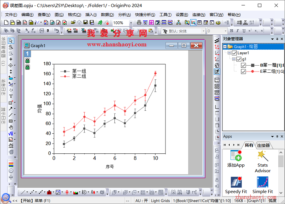Image resolution: width=285 pixels, height=204 pixels.
Task: Expand the line plot type dropdown arrow
Action: coord(27,192)
